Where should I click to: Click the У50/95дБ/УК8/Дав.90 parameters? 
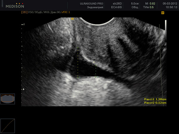44,12
